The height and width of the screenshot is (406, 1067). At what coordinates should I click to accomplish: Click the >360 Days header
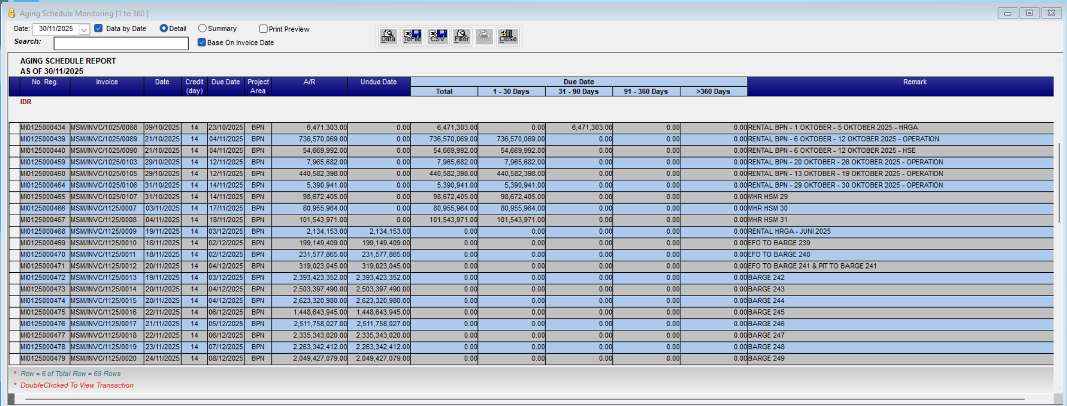(x=714, y=91)
